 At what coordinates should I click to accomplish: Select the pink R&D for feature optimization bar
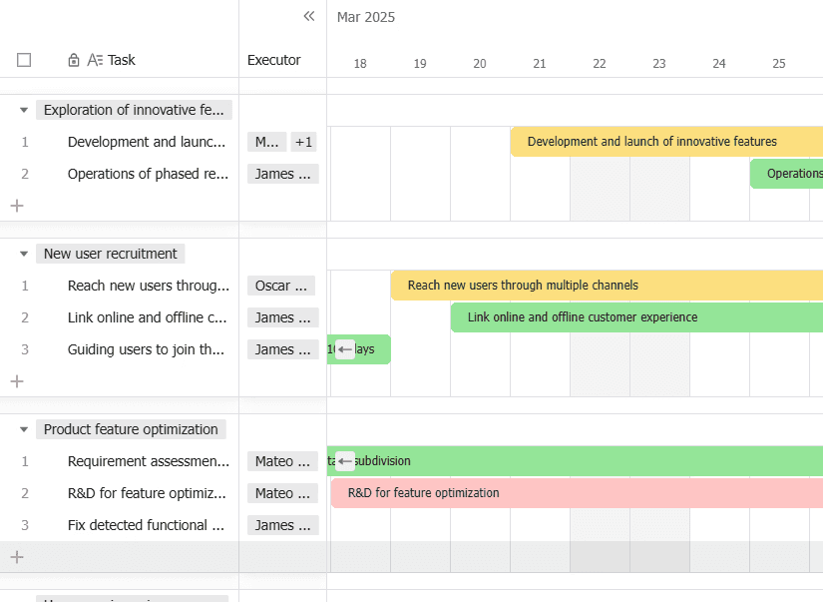(577, 493)
